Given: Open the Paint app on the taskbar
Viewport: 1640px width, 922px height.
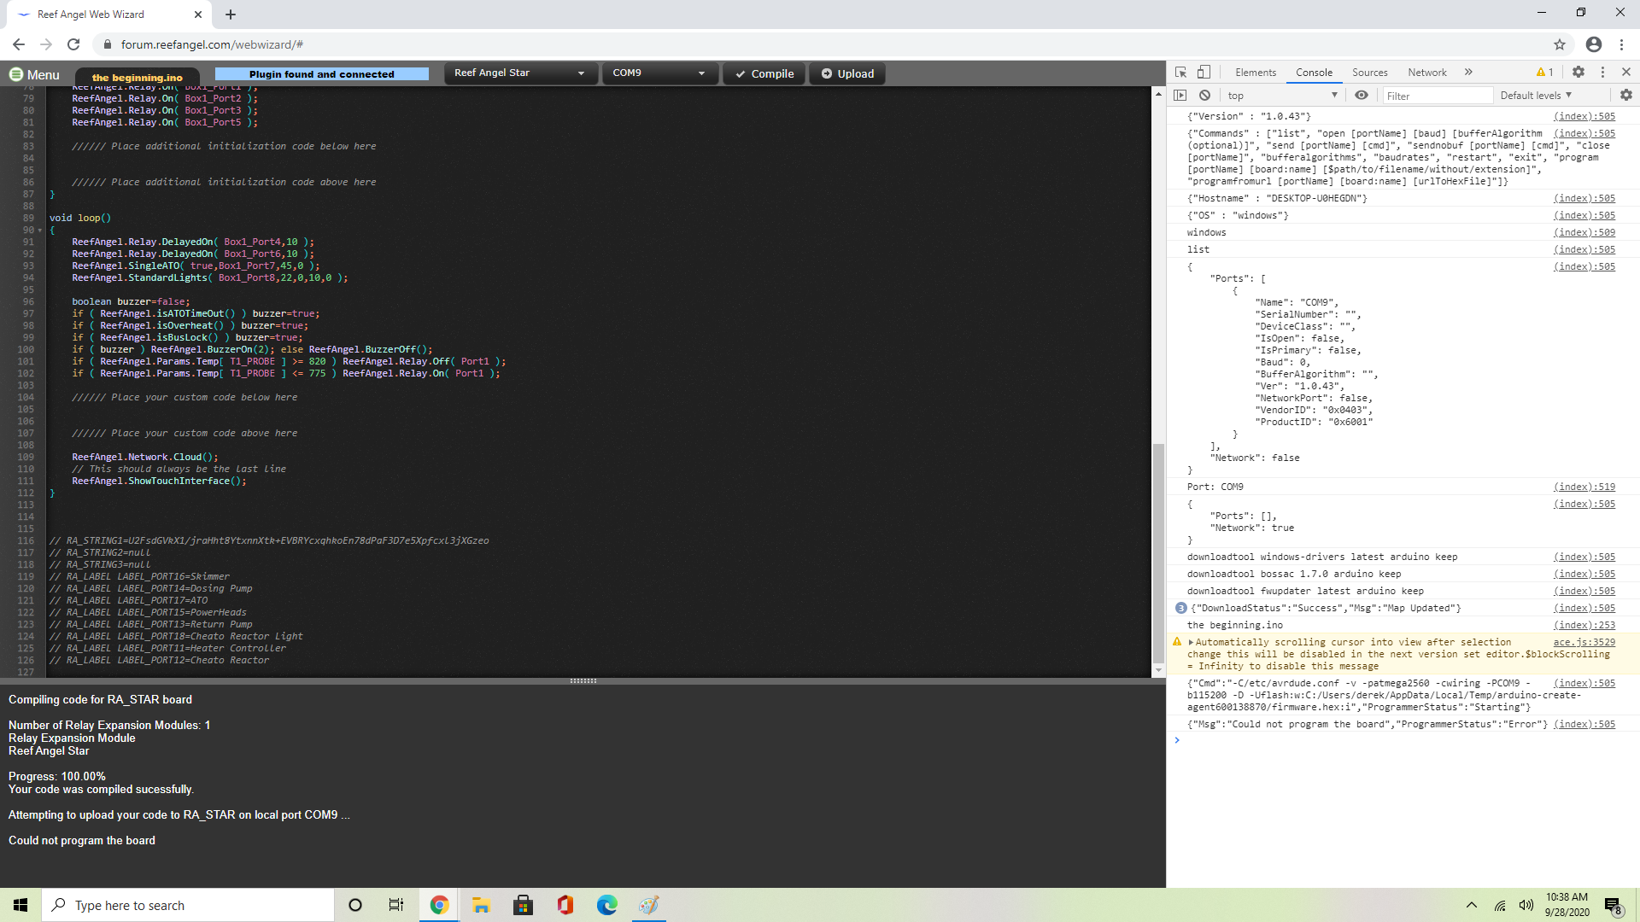Looking at the screenshot, I should pos(648,905).
